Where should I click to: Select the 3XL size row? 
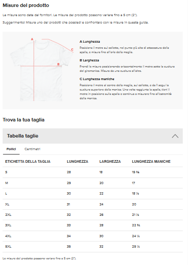point(92,225)
